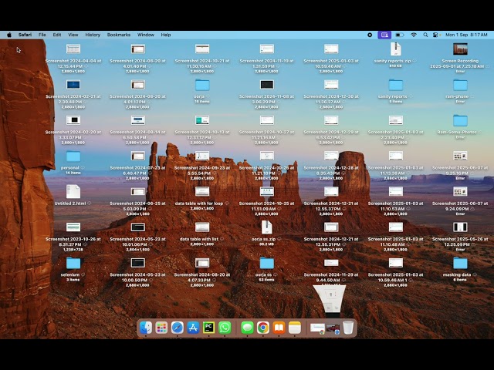Select the sanity reports.zip file
This screenshot has height=370, width=494.
click(x=395, y=49)
